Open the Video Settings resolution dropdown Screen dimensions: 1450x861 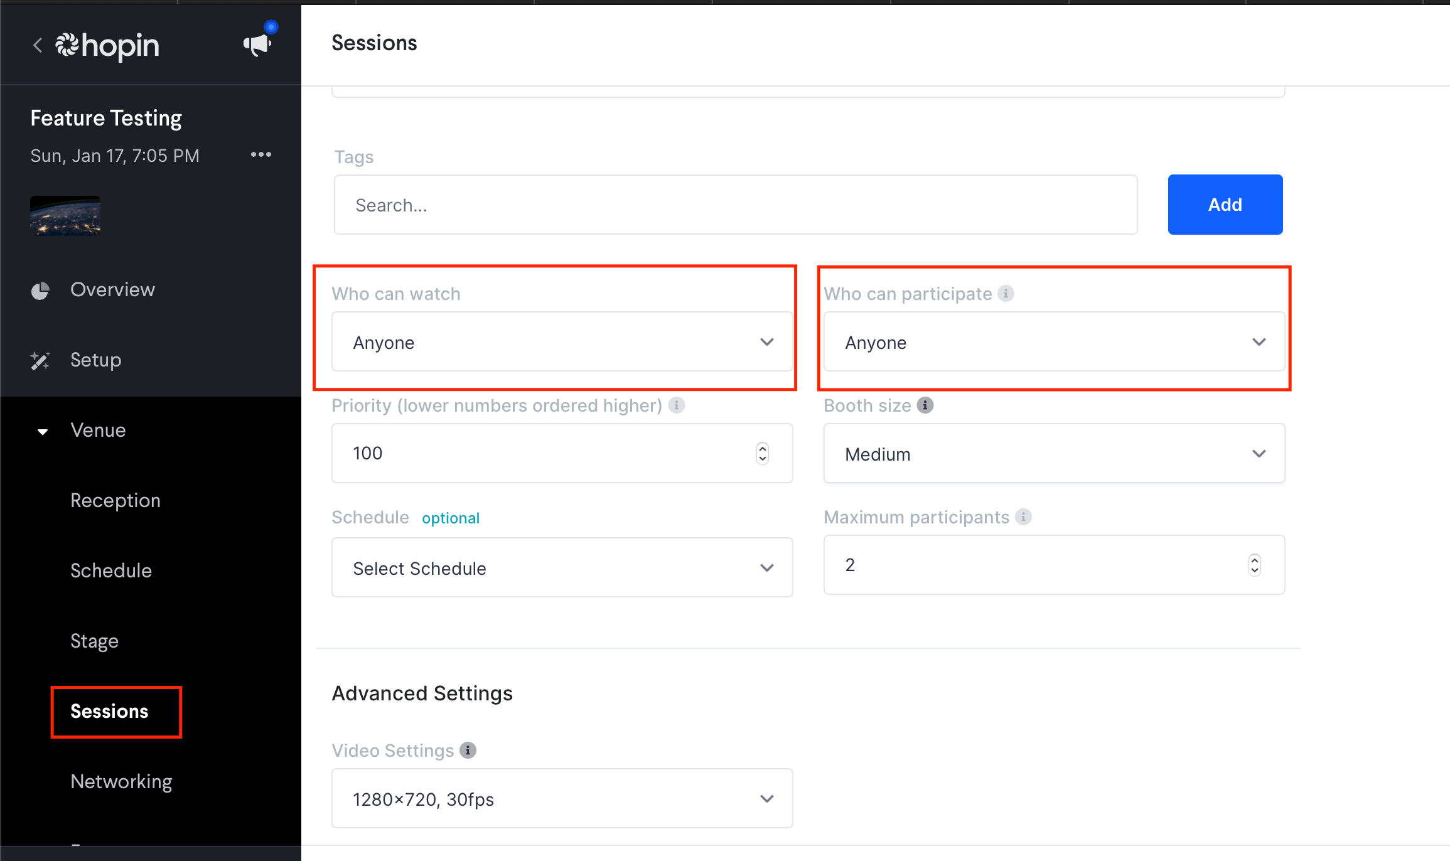tap(562, 798)
